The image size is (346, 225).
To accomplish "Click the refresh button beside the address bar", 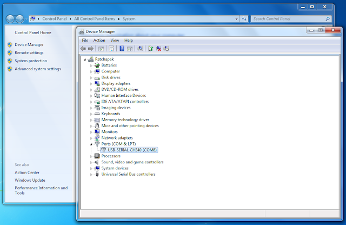I will click(x=244, y=19).
